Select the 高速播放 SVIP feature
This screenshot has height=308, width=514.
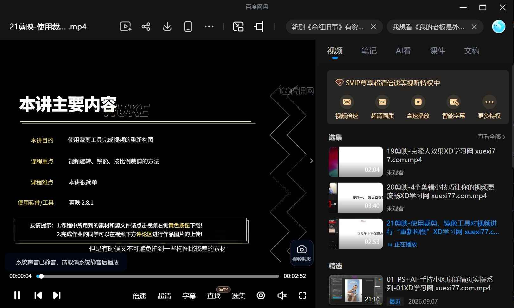[418, 107]
